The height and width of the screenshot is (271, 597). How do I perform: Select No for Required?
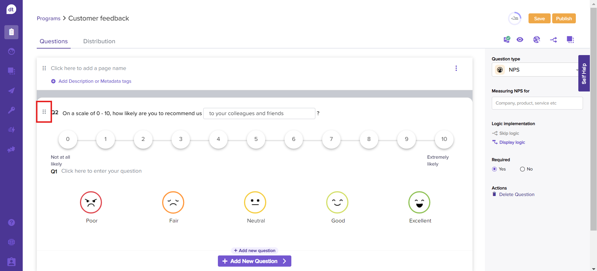[522, 169]
